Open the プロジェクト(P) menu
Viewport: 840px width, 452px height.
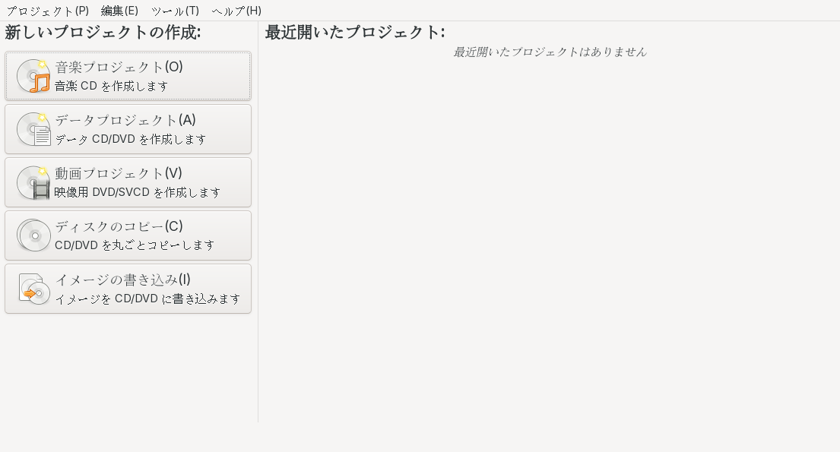(x=47, y=11)
